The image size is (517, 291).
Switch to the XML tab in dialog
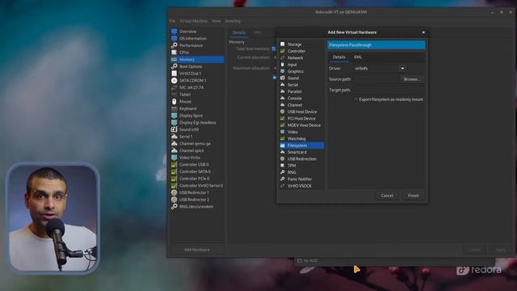pos(358,57)
